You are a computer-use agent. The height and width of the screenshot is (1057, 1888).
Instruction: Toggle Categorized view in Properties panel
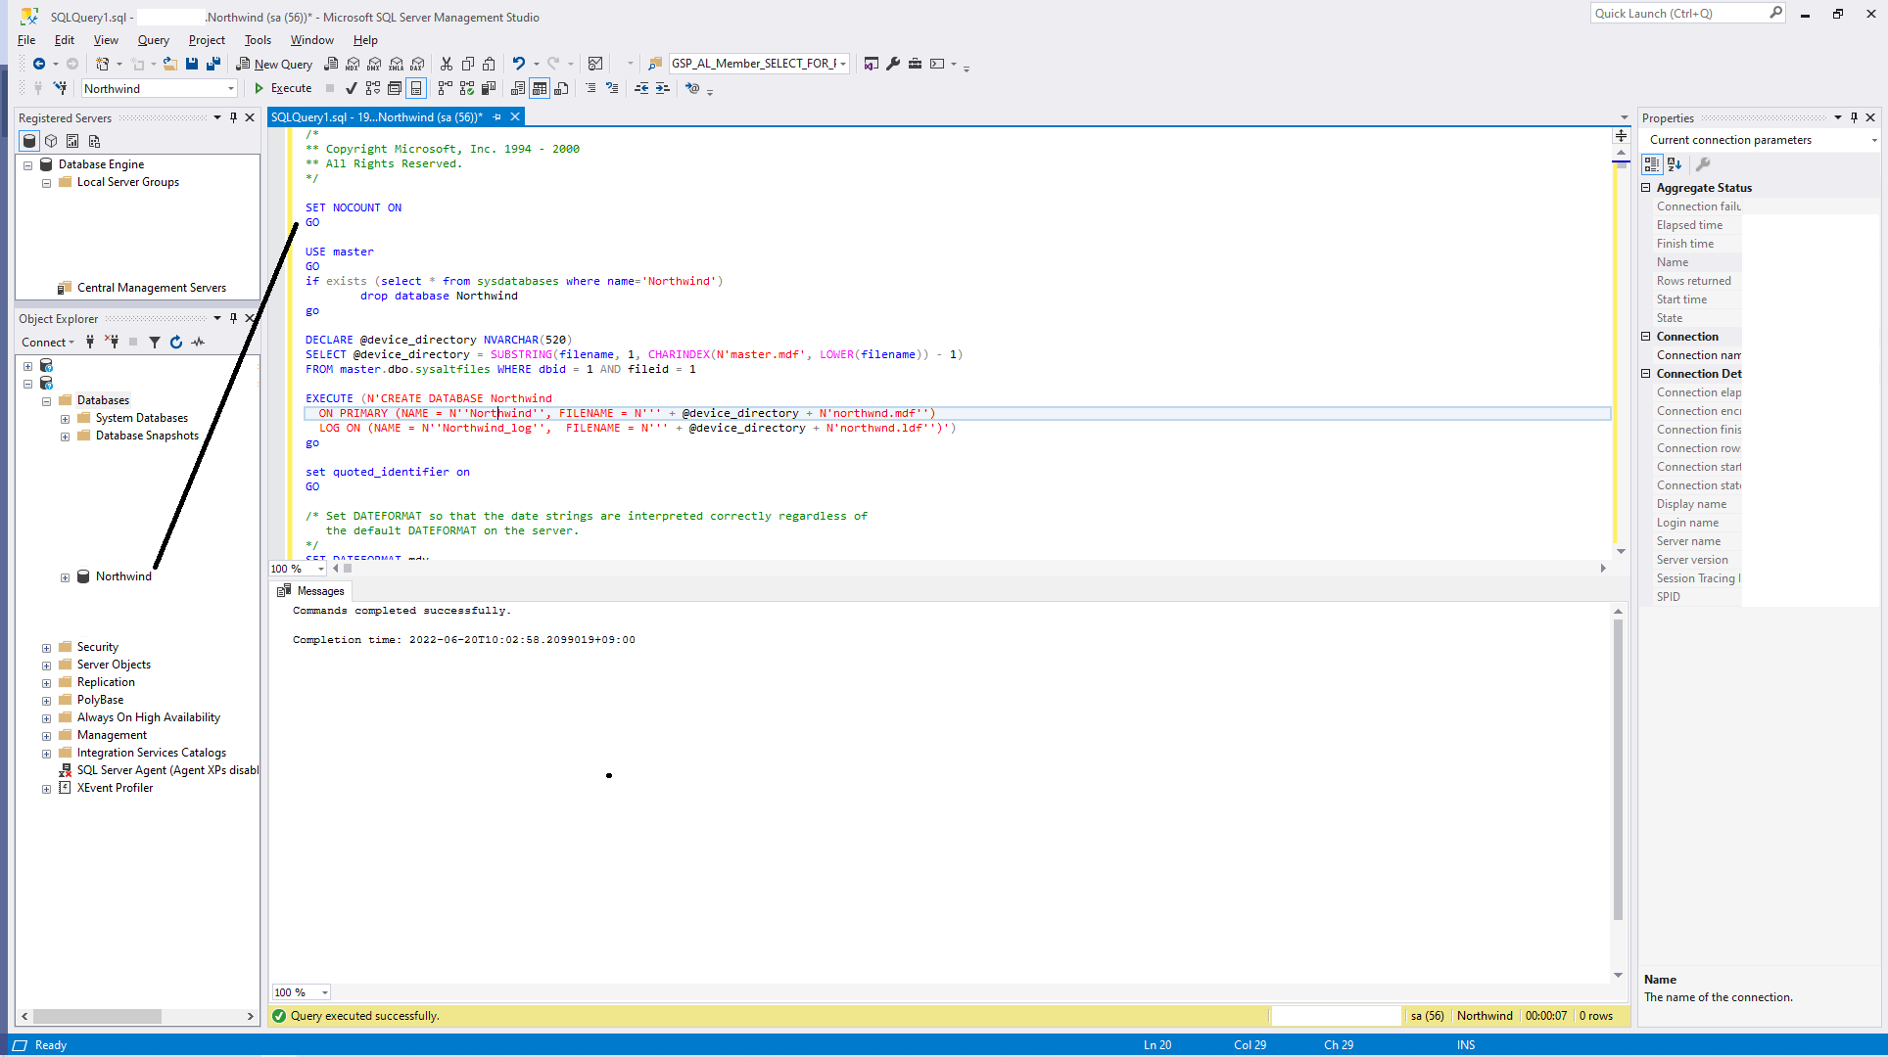tap(1653, 164)
